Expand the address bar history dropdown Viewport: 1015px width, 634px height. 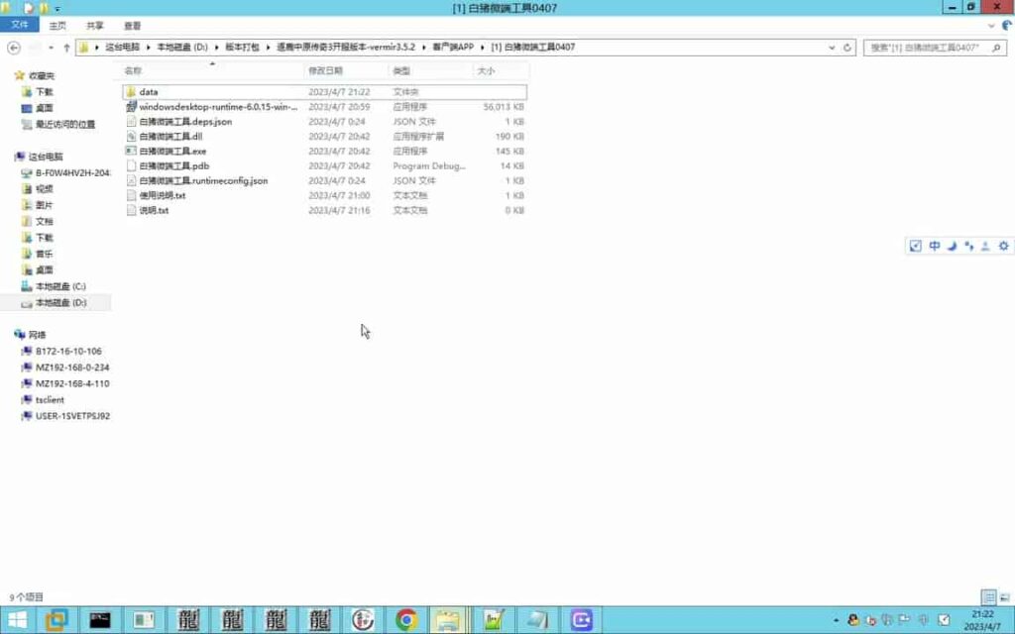[x=834, y=48]
